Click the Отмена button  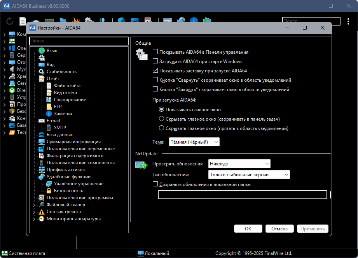(x=279, y=228)
